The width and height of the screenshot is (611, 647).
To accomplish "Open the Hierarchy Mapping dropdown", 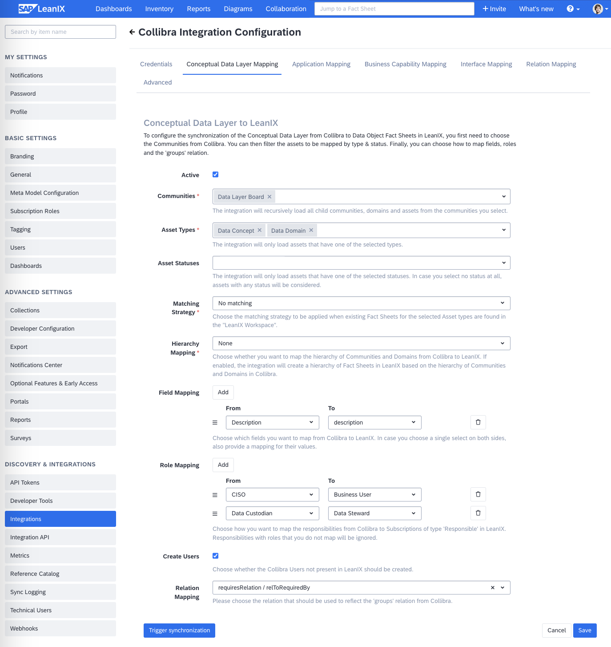I will (x=362, y=343).
